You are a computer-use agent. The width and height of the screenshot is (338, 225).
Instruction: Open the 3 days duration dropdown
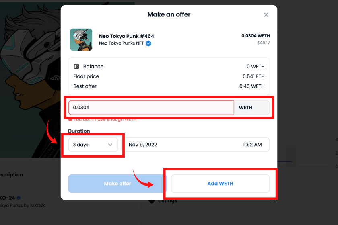click(93, 145)
